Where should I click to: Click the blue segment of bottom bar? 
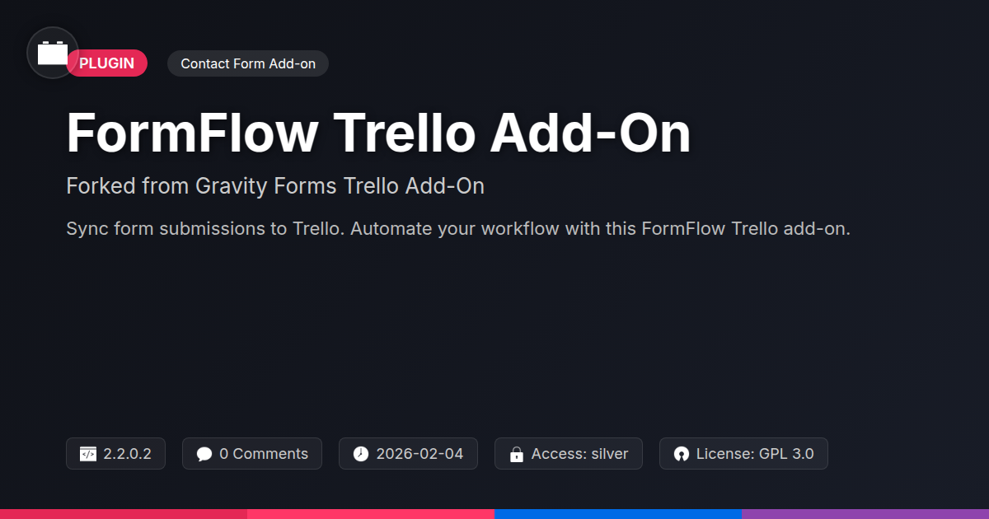click(618, 513)
